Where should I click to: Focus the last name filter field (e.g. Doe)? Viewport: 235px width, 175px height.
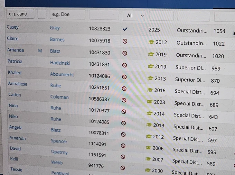(67, 15)
